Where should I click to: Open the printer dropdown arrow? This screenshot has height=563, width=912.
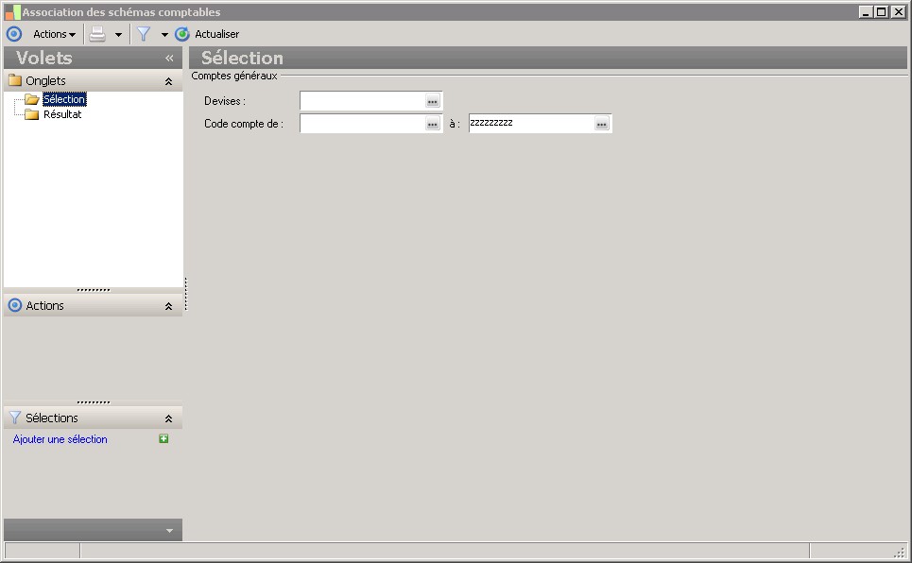tap(119, 35)
